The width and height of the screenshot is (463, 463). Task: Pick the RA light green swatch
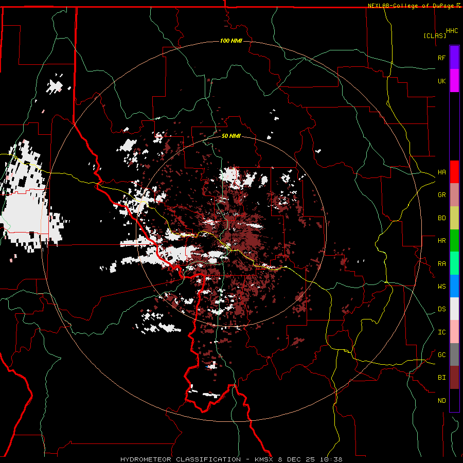click(454, 263)
